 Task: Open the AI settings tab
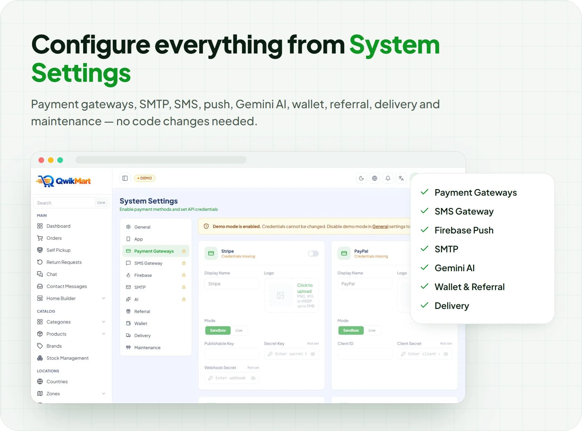click(156, 299)
